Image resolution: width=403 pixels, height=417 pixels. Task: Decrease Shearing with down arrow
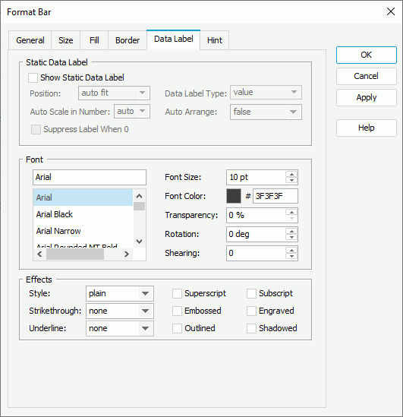coord(291,256)
